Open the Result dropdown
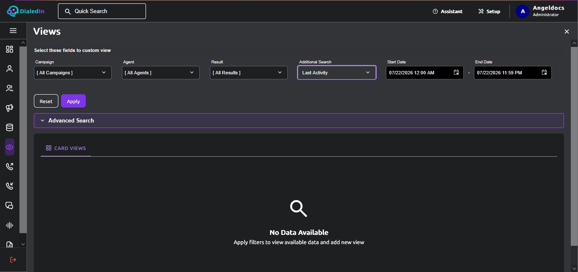This screenshot has height=272, width=578. point(249,73)
